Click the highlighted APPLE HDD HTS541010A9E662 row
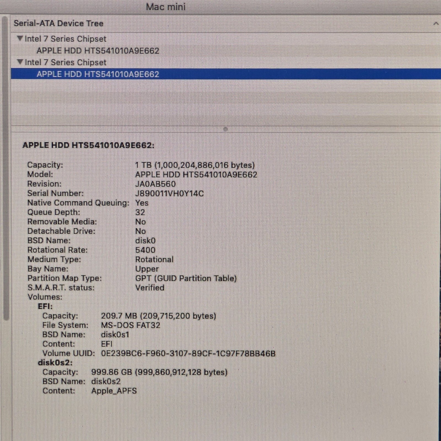 226,74
